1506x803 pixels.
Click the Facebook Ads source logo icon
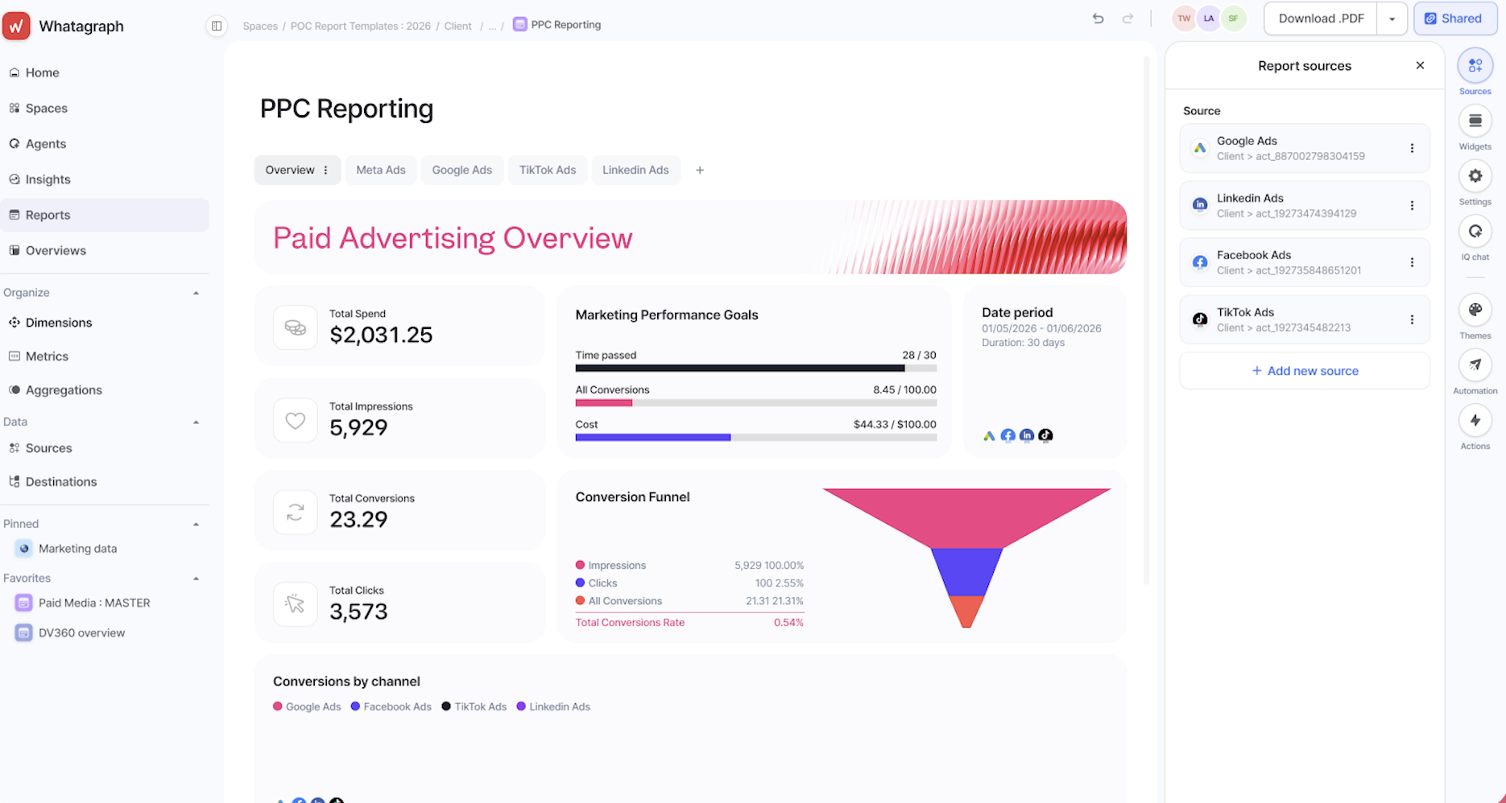[1200, 262]
